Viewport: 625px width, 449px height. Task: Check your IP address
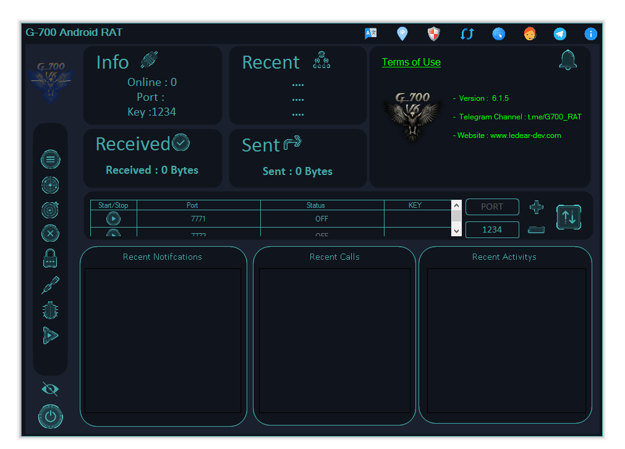click(402, 34)
